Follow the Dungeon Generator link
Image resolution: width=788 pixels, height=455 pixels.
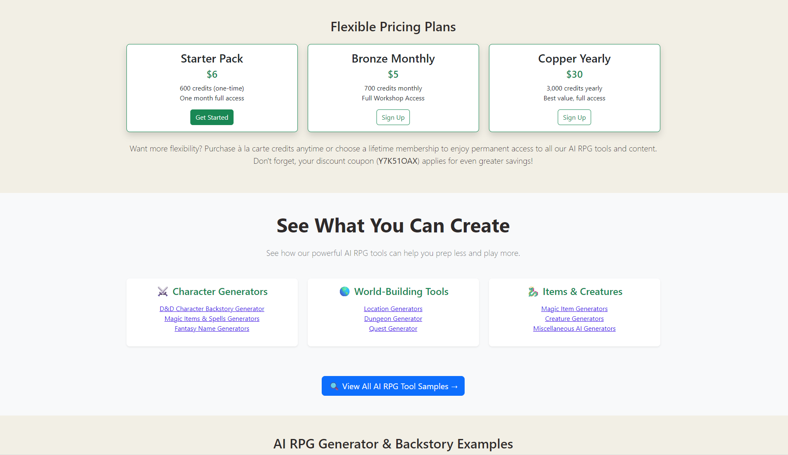click(393, 319)
